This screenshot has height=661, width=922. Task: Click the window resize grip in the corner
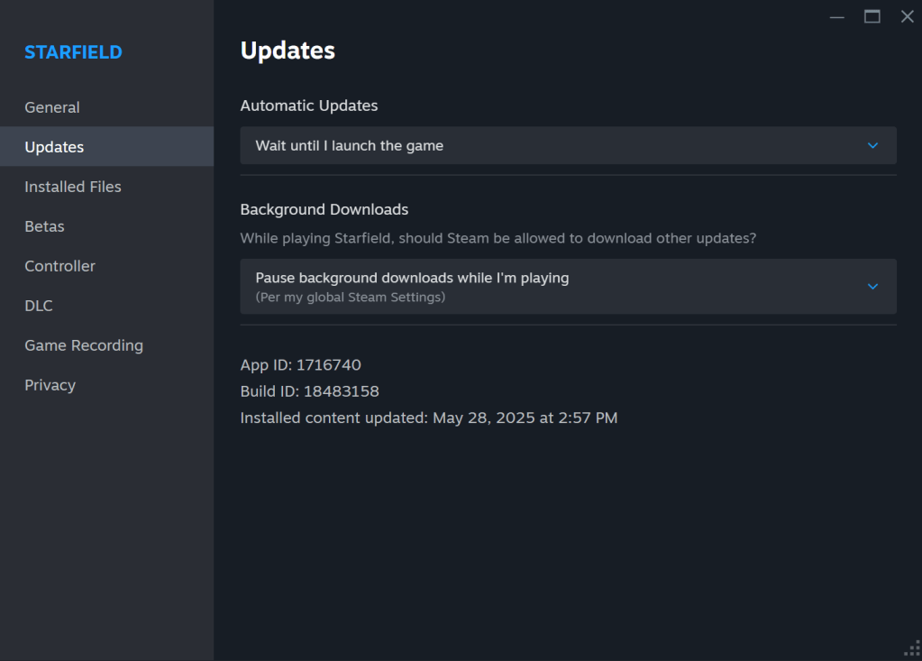pos(910,649)
